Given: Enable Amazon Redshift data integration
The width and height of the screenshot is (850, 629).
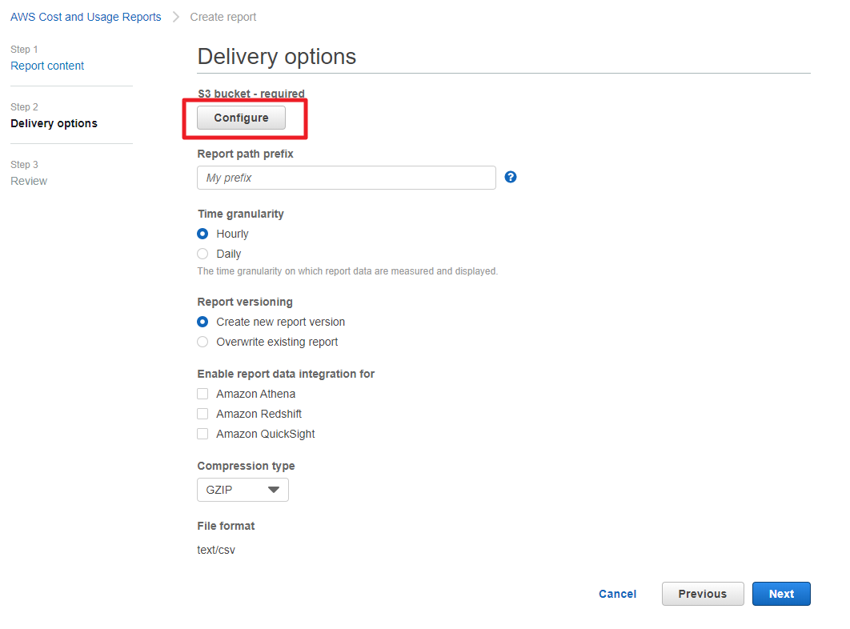Looking at the screenshot, I should (202, 414).
